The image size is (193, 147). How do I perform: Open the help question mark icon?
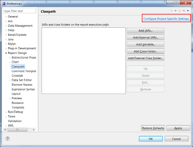(7, 139)
